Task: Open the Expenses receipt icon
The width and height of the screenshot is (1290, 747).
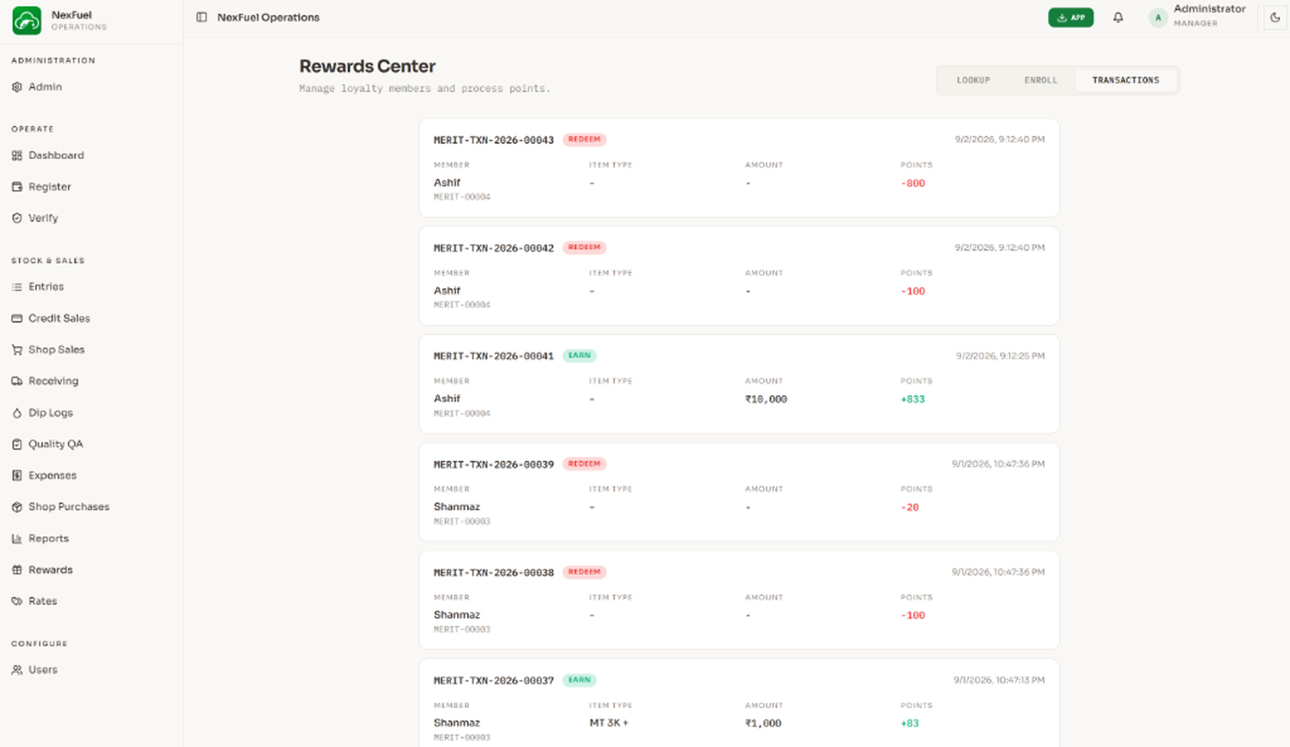Action: coord(17,476)
